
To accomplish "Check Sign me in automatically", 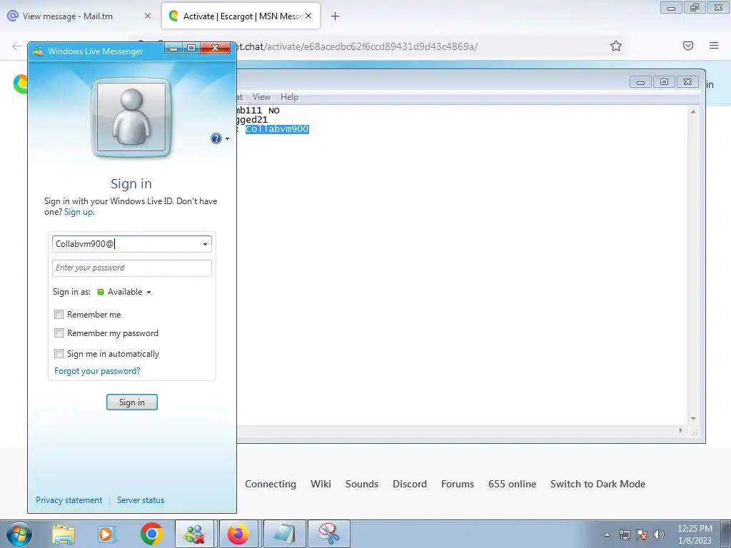I will (59, 354).
